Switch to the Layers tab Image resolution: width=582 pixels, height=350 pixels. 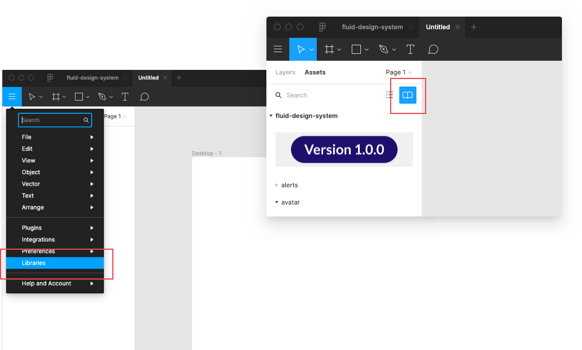(285, 72)
